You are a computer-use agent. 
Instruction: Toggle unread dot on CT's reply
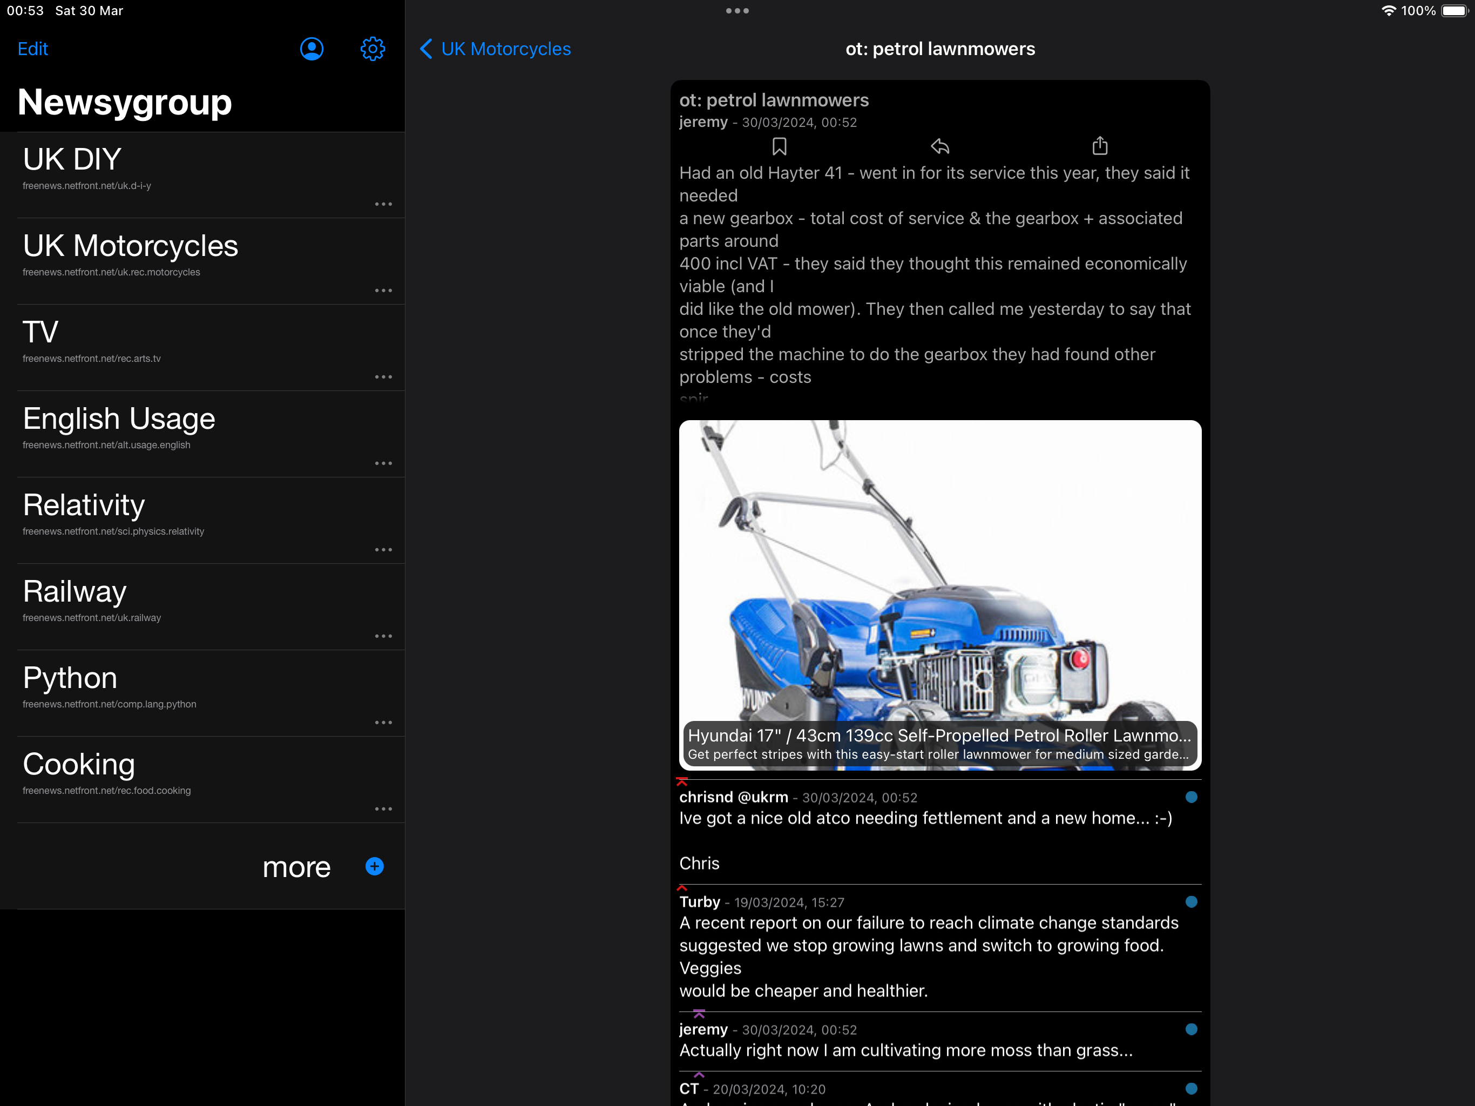tap(1192, 1089)
